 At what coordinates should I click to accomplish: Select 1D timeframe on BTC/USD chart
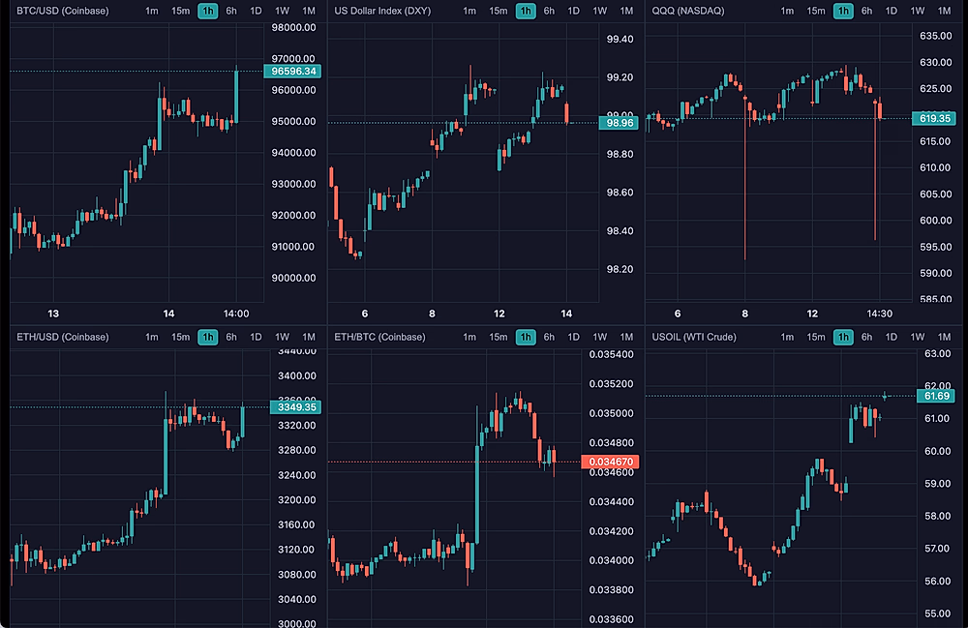tap(256, 11)
